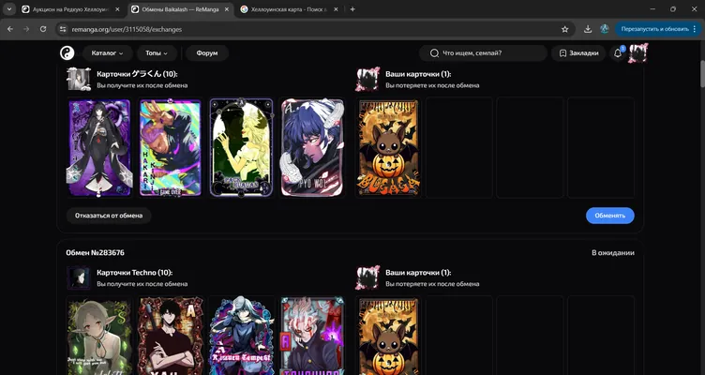Open the ReManga yin-yang logo home
Image resolution: width=705 pixels, height=375 pixels.
[67, 53]
